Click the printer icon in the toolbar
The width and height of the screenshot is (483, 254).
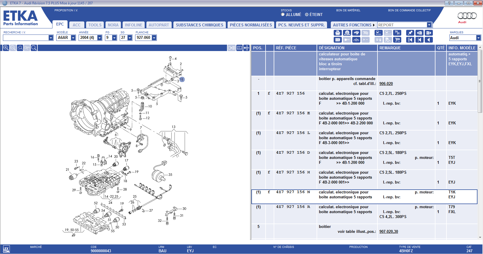[337, 33]
